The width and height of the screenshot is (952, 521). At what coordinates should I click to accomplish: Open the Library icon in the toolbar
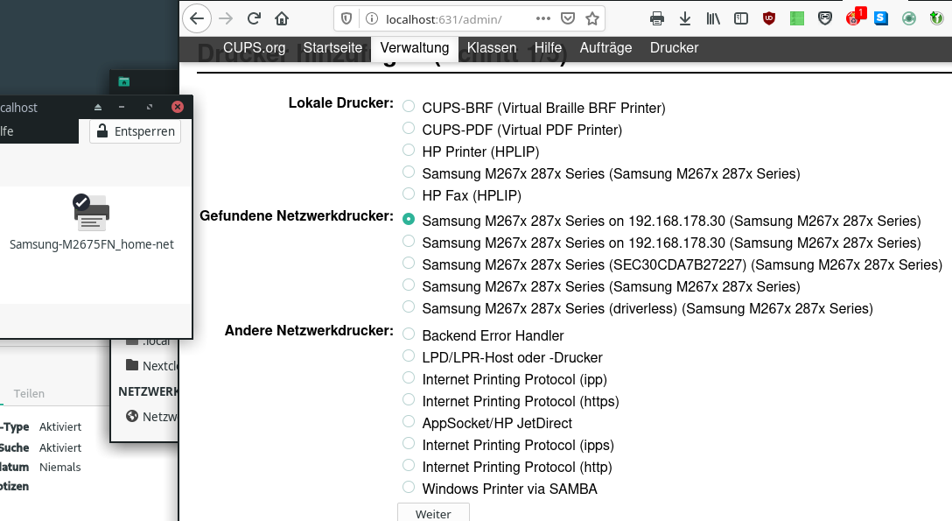click(x=713, y=18)
